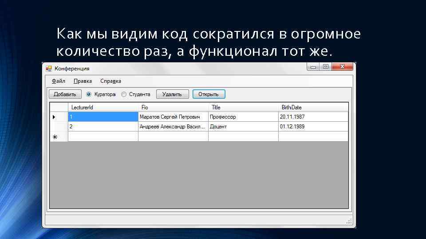Click the birth date 01.12.1989 cell
Viewport: 426px width, 239px height.
click(313, 127)
